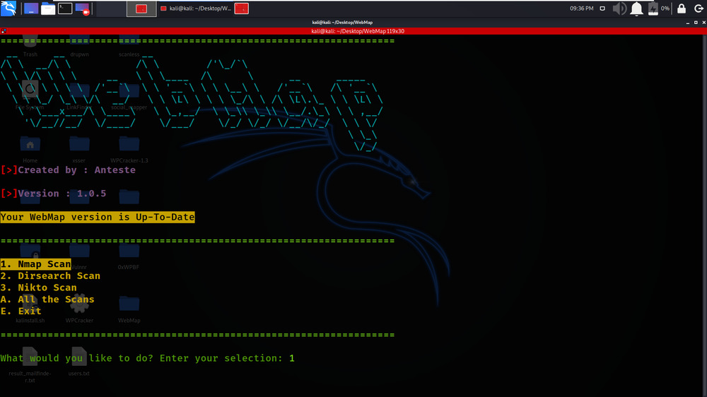
Task: Click the 0% battery percentage label
Action: pos(665,8)
